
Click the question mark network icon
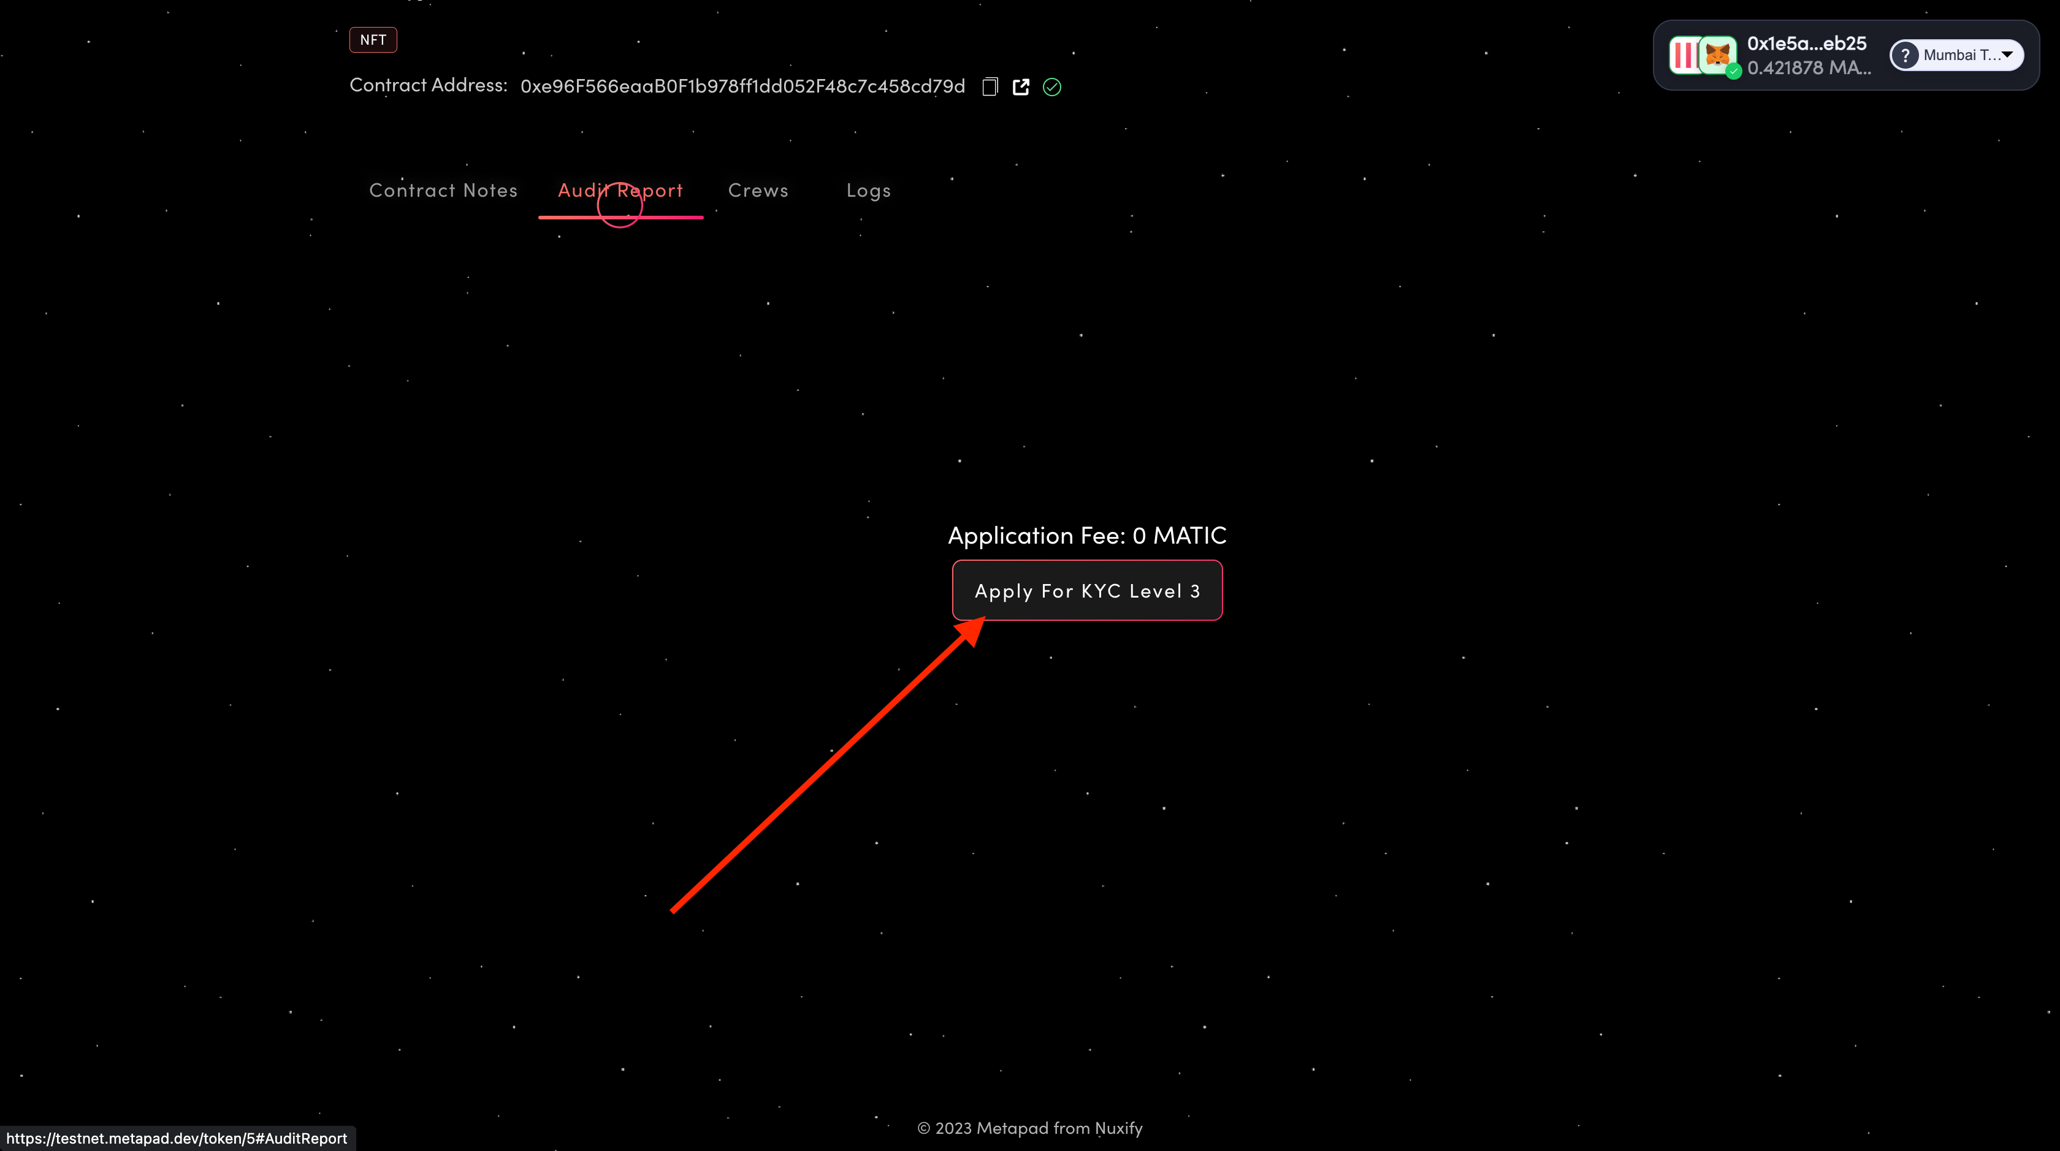click(1905, 55)
